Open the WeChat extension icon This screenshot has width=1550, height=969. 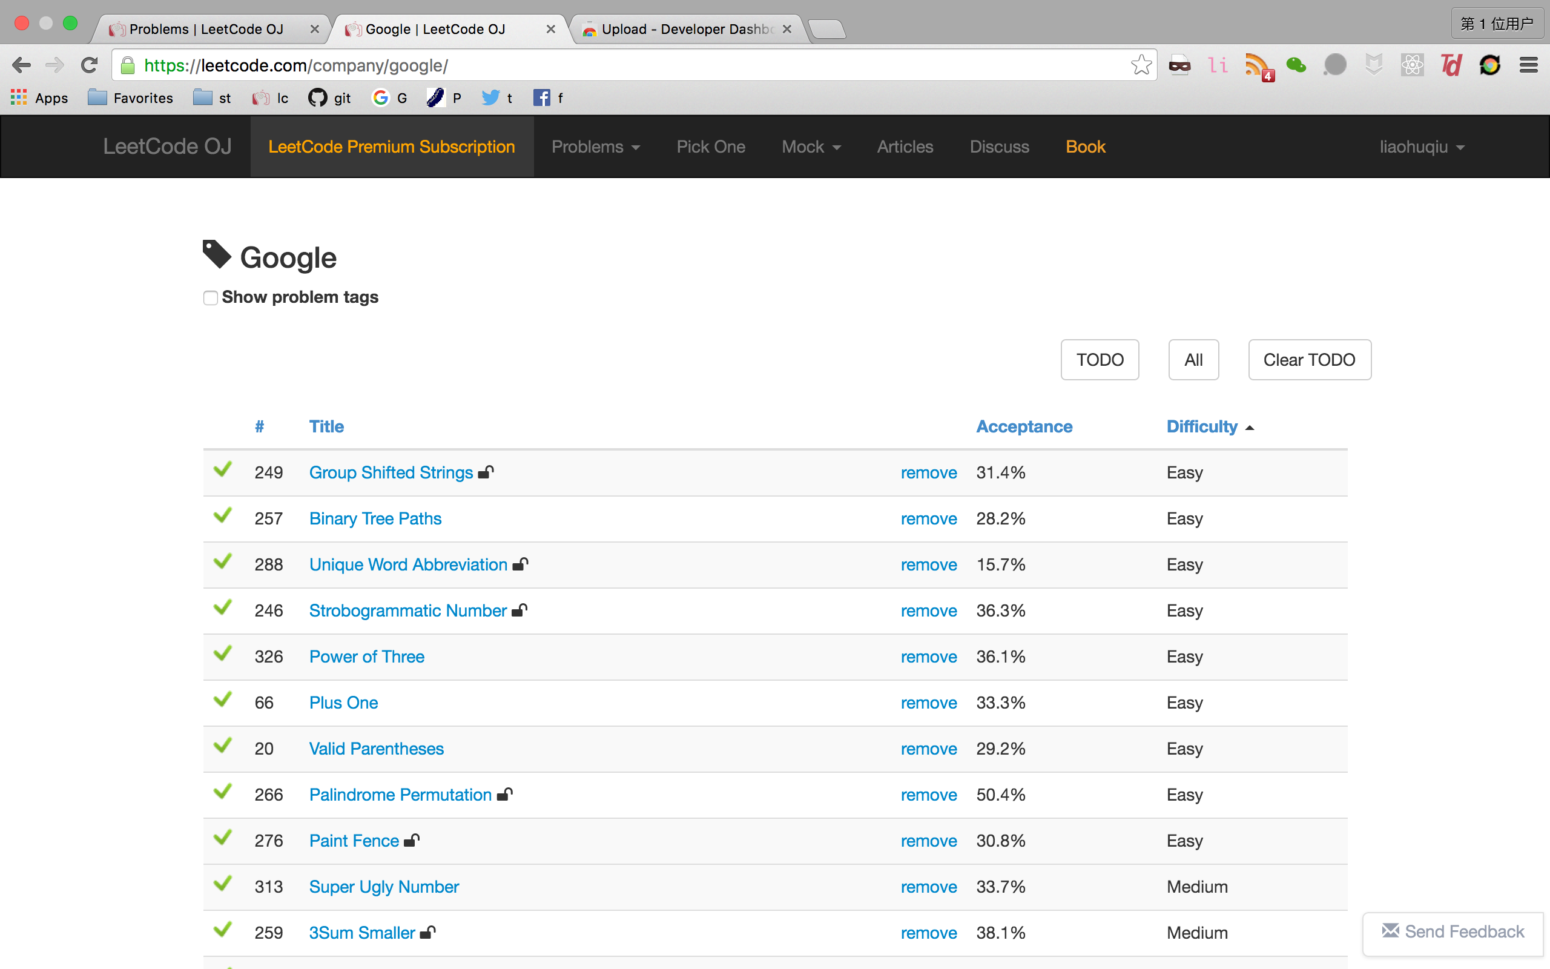1296,65
